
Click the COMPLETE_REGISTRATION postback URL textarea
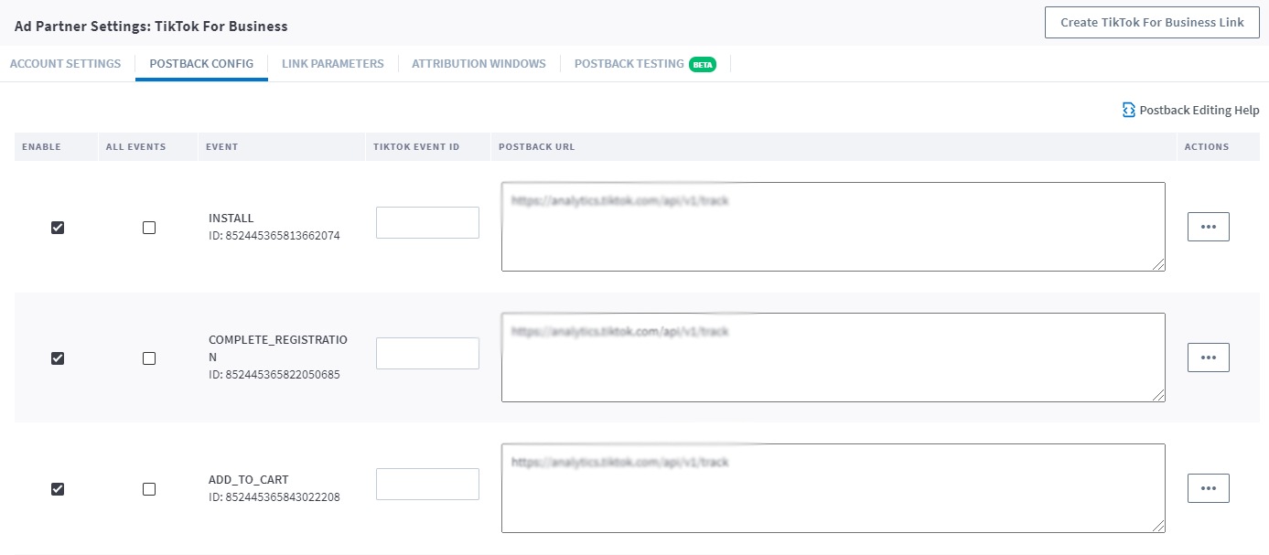(x=833, y=358)
